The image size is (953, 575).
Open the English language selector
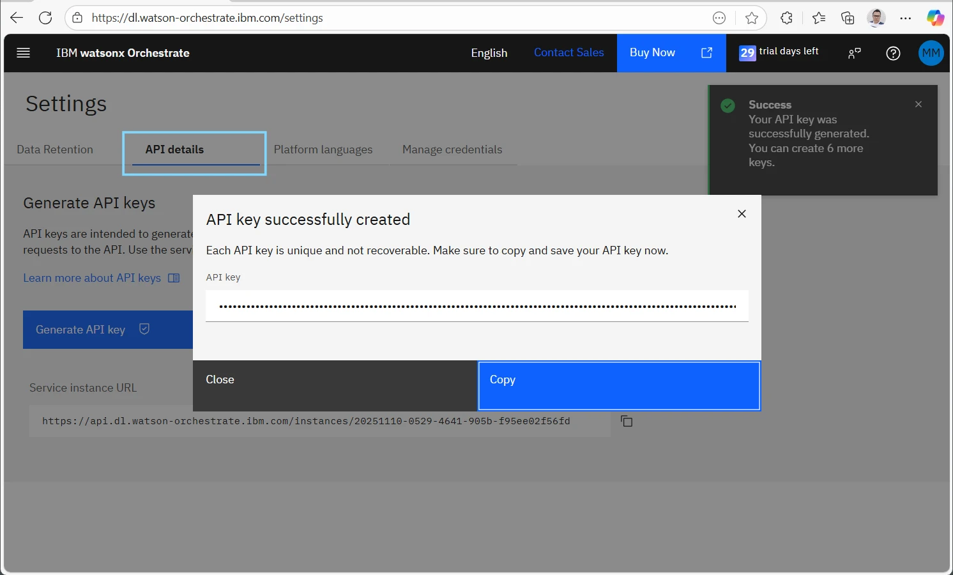(489, 53)
